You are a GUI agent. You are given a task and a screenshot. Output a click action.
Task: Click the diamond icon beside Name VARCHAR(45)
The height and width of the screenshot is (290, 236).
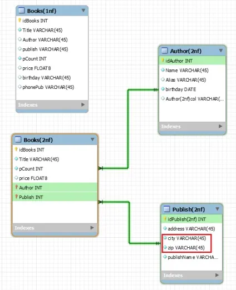(163, 70)
